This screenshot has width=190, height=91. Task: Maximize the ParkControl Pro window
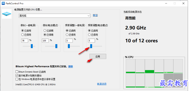pyautogui.click(x=175, y=3)
